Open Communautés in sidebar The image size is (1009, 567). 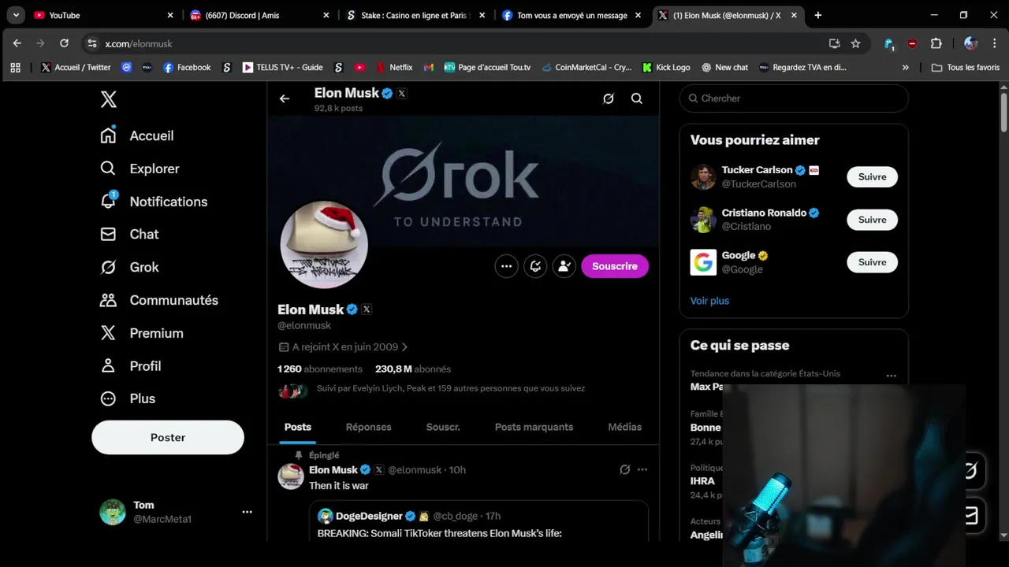click(159, 300)
